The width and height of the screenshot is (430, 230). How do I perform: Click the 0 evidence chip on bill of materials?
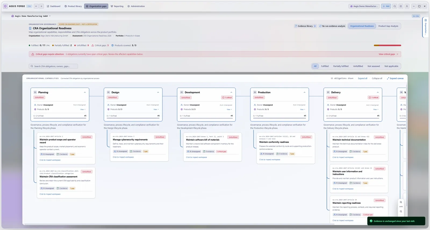point(209,151)
